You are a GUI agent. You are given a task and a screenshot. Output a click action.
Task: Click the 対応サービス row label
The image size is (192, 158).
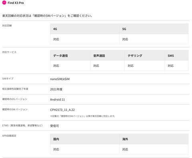coord(9,52)
